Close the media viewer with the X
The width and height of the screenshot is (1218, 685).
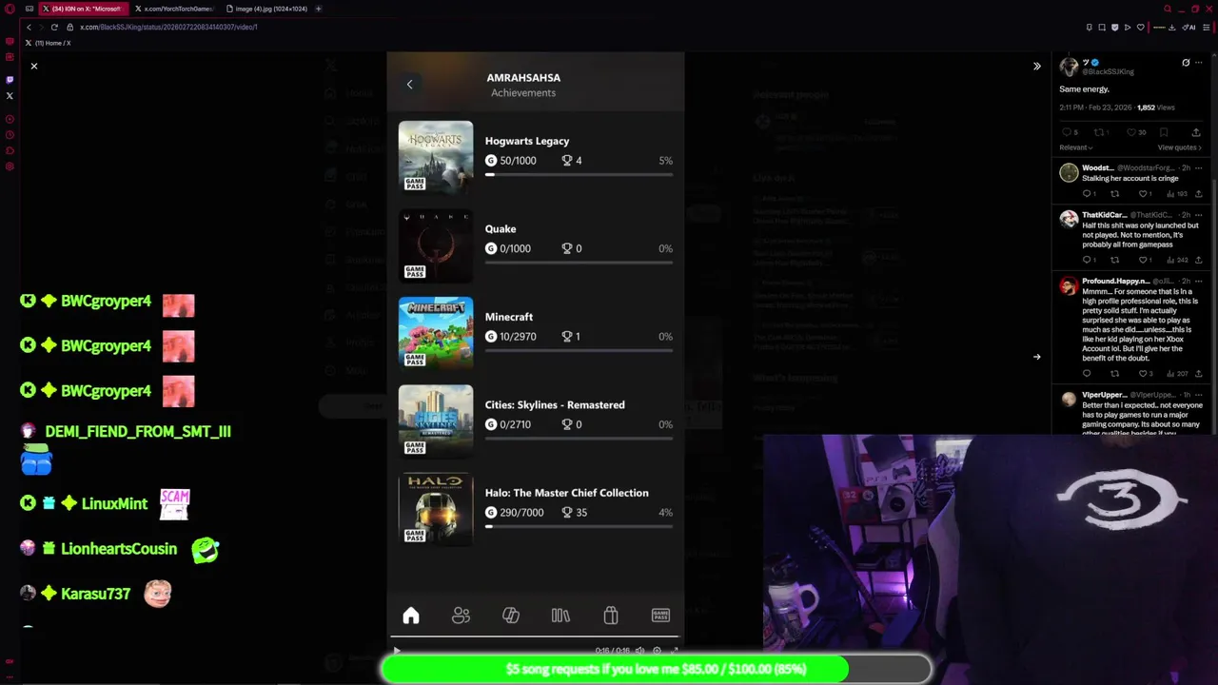click(x=33, y=66)
